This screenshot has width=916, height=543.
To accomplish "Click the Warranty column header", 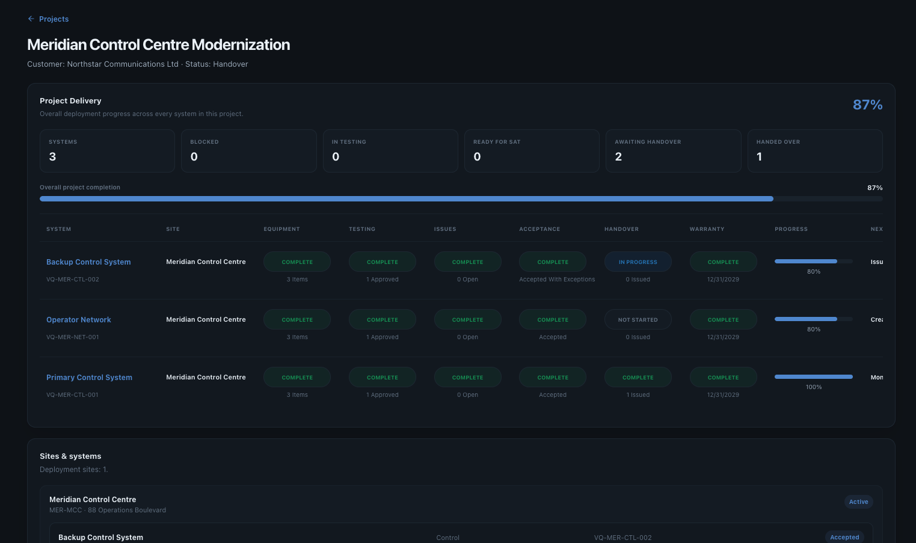I will (x=707, y=229).
